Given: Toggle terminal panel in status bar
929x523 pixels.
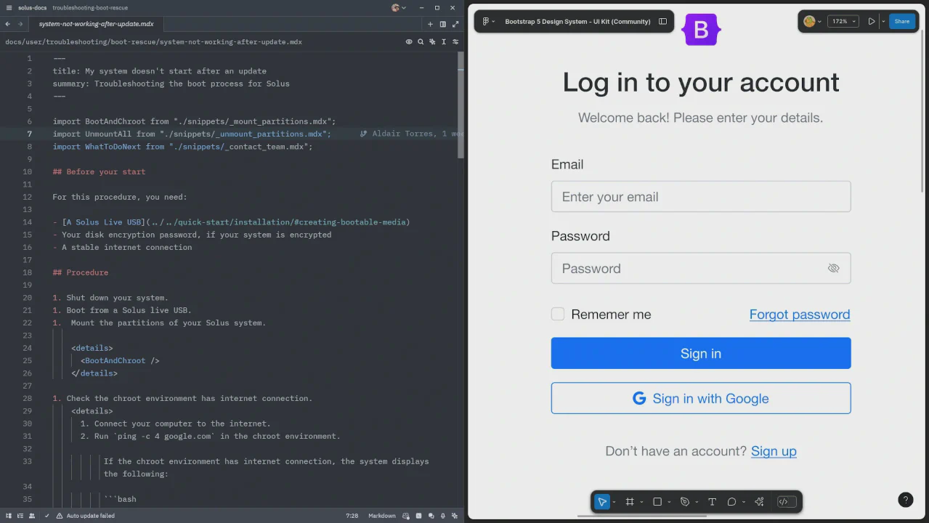Looking at the screenshot, I should tap(419, 516).
